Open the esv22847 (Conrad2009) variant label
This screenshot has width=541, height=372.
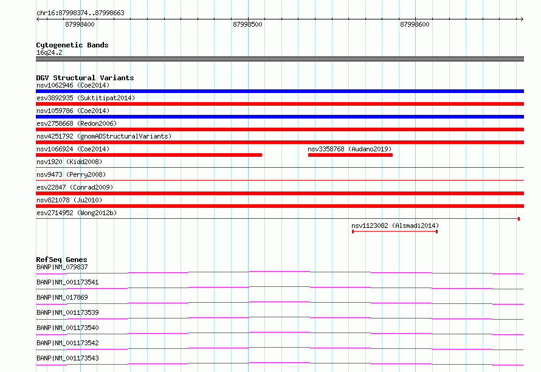point(75,187)
